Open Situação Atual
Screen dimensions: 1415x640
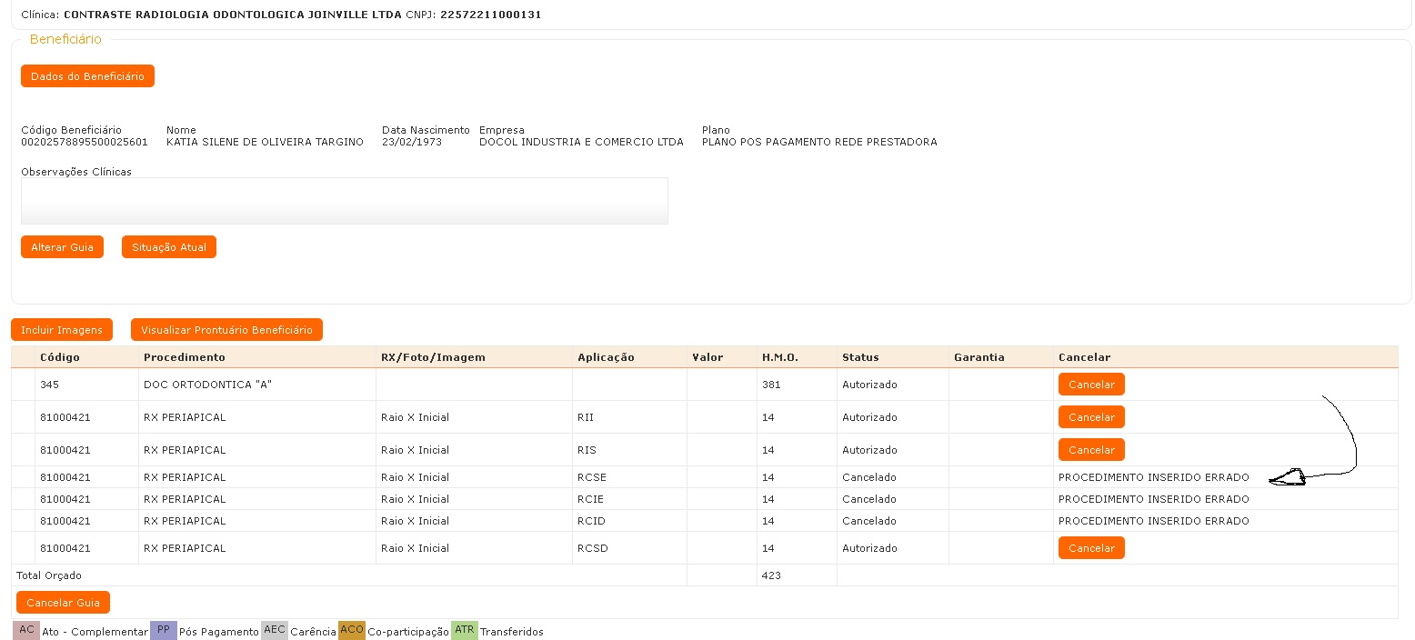(x=168, y=247)
